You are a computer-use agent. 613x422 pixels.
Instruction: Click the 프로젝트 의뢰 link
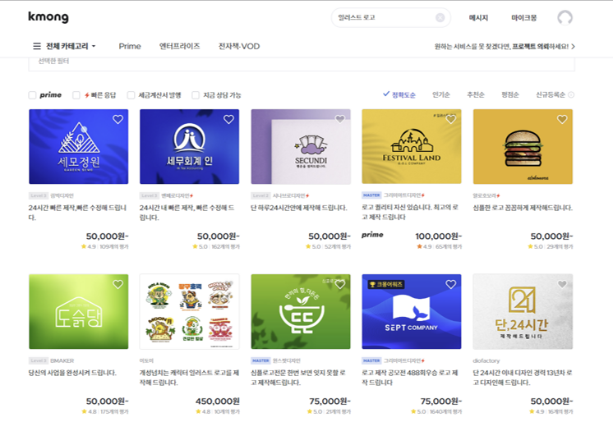531,47
